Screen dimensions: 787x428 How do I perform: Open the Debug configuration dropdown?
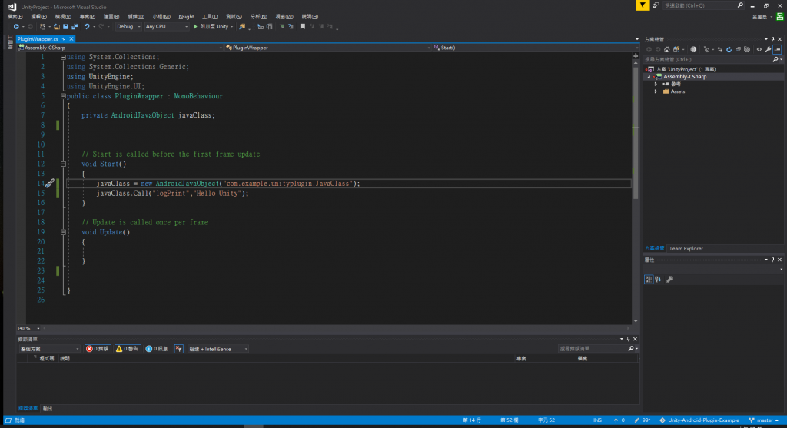coord(128,26)
